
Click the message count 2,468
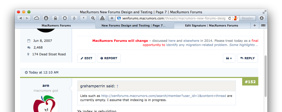tap(38, 48)
